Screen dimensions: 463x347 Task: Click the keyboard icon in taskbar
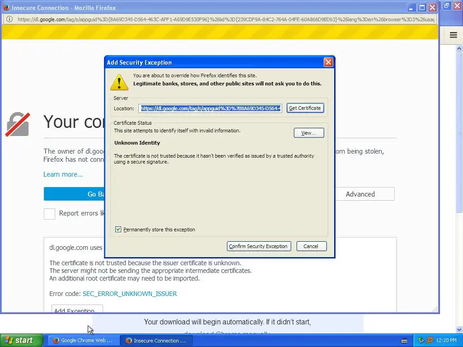click(404, 341)
